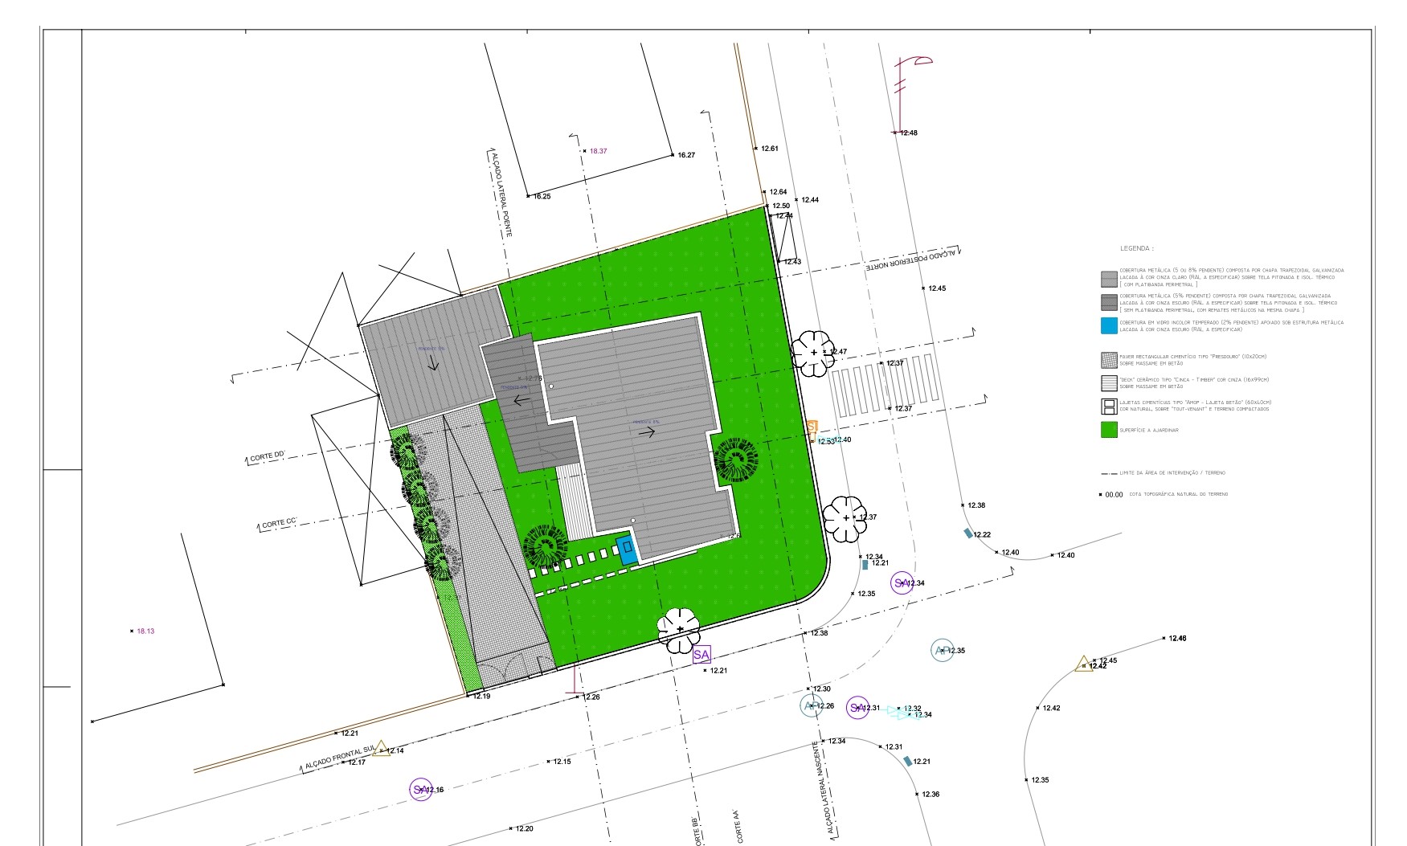Click the striped ceramic deck beside the building

575,501
